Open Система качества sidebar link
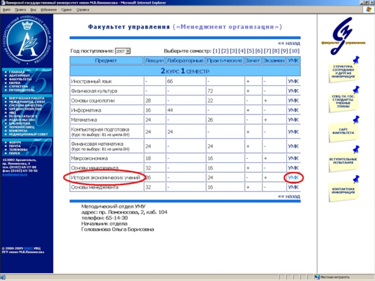This screenshot has height=281, width=375. pyautogui.click(x=25, y=105)
